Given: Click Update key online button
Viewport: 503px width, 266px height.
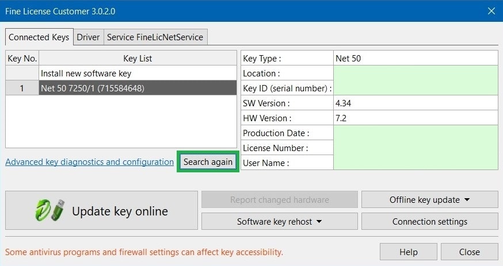Looking at the screenshot, I should [101, 210].
